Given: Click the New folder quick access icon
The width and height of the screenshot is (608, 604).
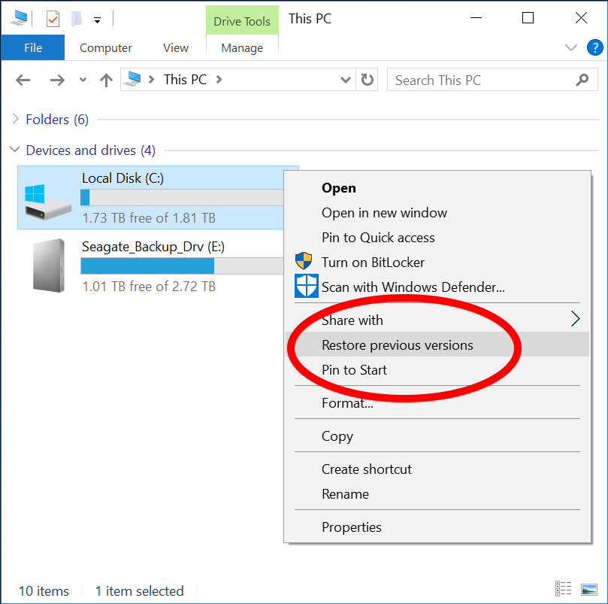Looking at the screenshot, I should (x=77, y=19).
